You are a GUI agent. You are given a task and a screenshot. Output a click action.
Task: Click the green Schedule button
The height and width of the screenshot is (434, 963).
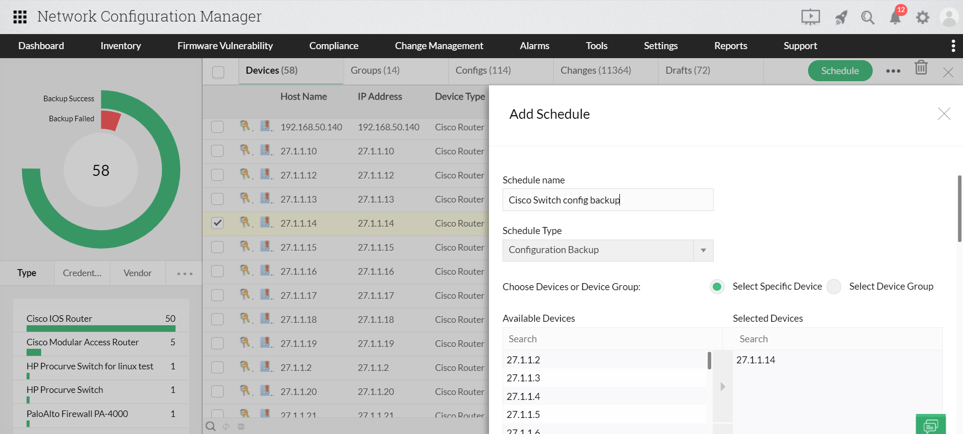click(840, 71)
